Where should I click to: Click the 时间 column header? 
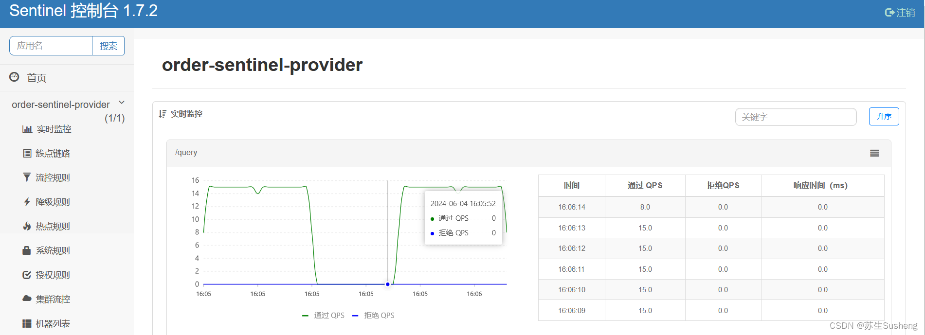572,185
